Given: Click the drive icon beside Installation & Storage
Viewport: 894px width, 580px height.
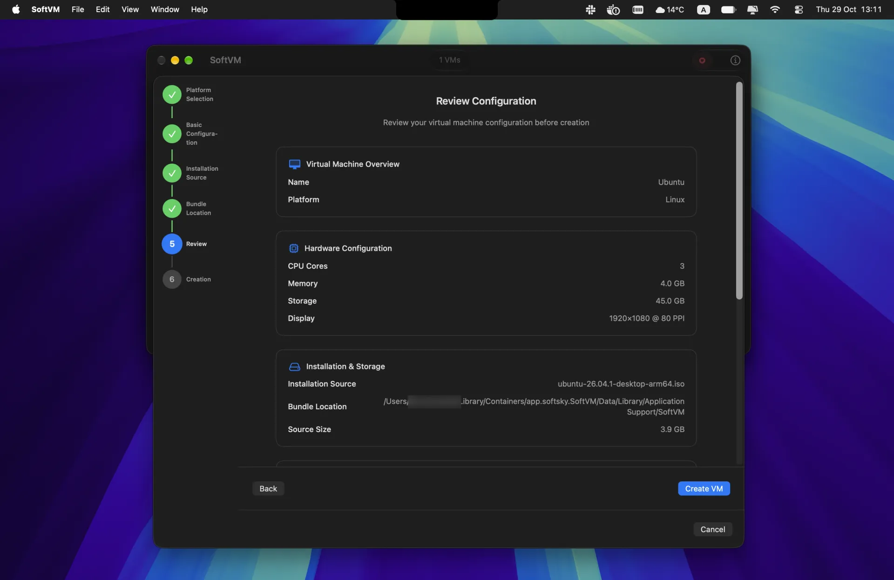Looking at the screenshot, I should (x=294, y=367).
